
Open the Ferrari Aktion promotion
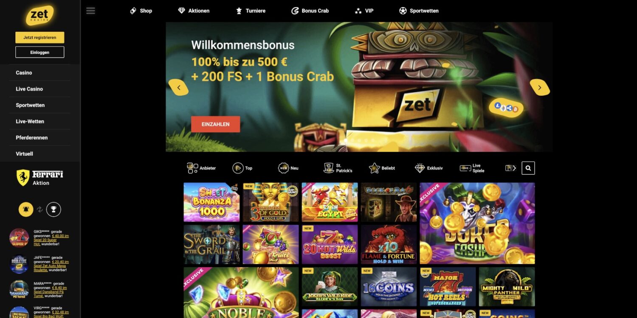(x=40, y=178)
